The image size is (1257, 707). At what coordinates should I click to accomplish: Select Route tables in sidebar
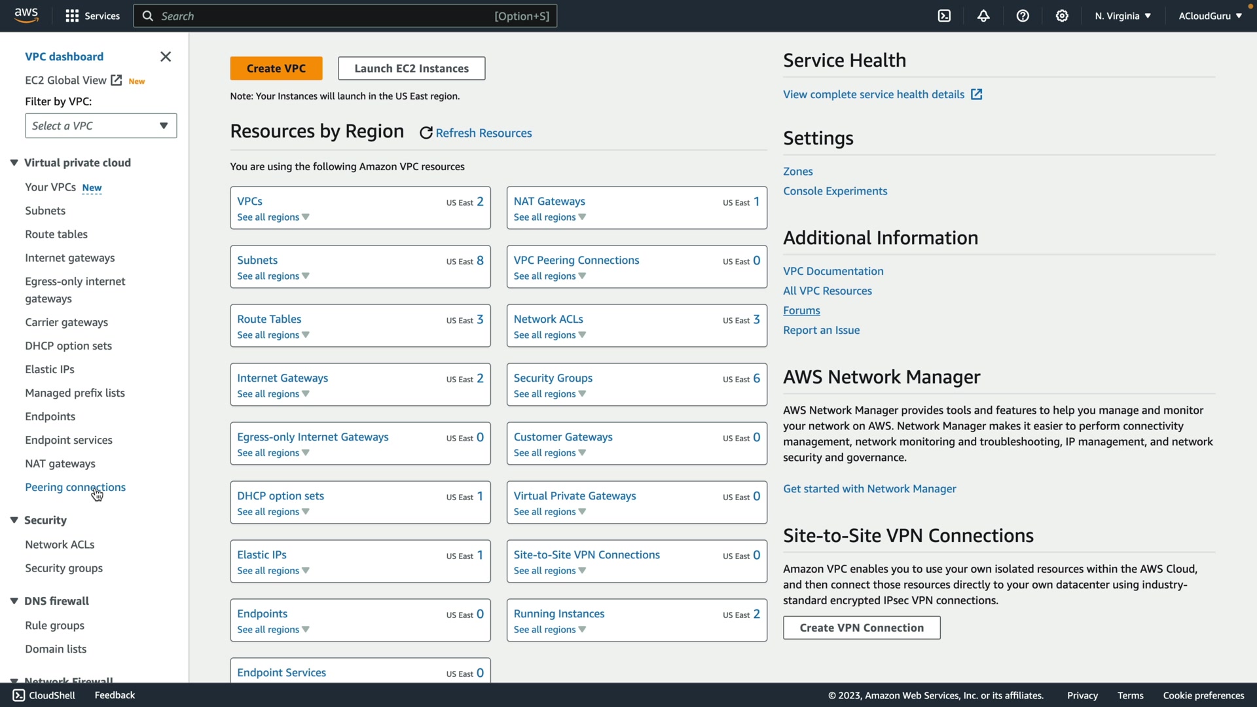click(56, 234)
